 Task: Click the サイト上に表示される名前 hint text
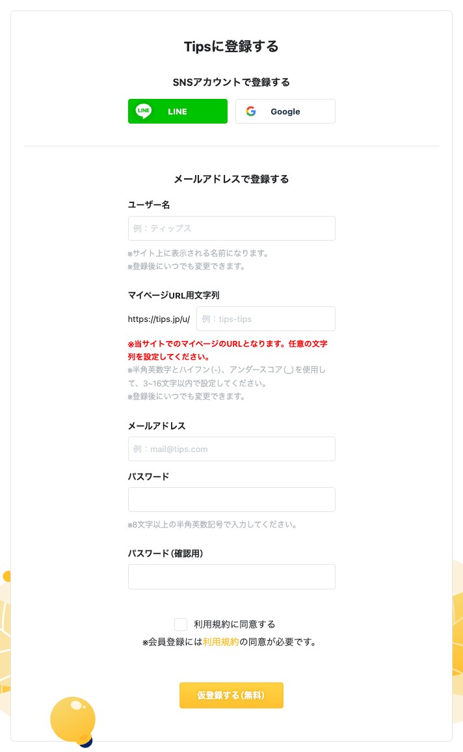click(198, 253)
